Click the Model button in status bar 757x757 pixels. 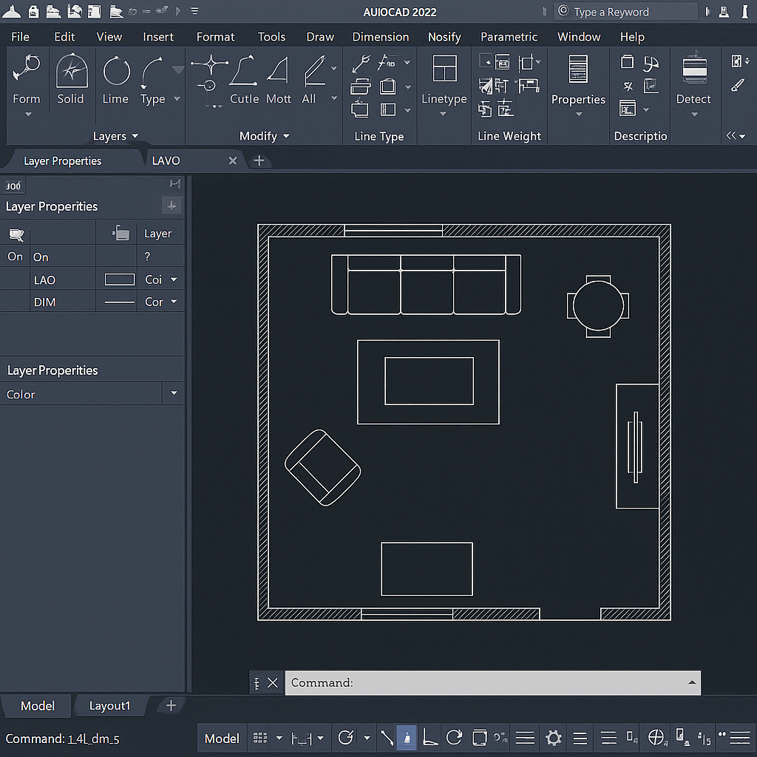click(222, 738)
